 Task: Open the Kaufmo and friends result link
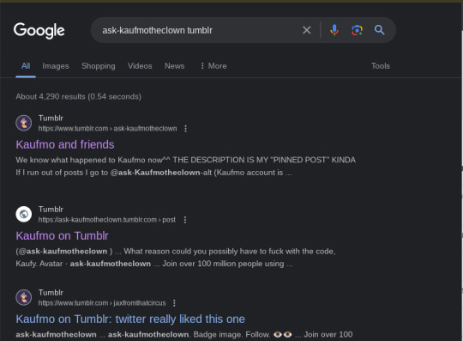click(x=65, y=144)
